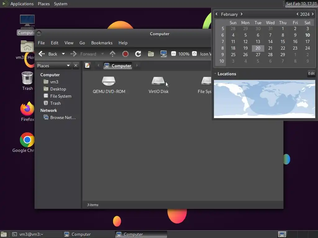The image size is (318, 238).
Task: Select the QEMU DVD-ROM drive
Action: pos(109,85)
